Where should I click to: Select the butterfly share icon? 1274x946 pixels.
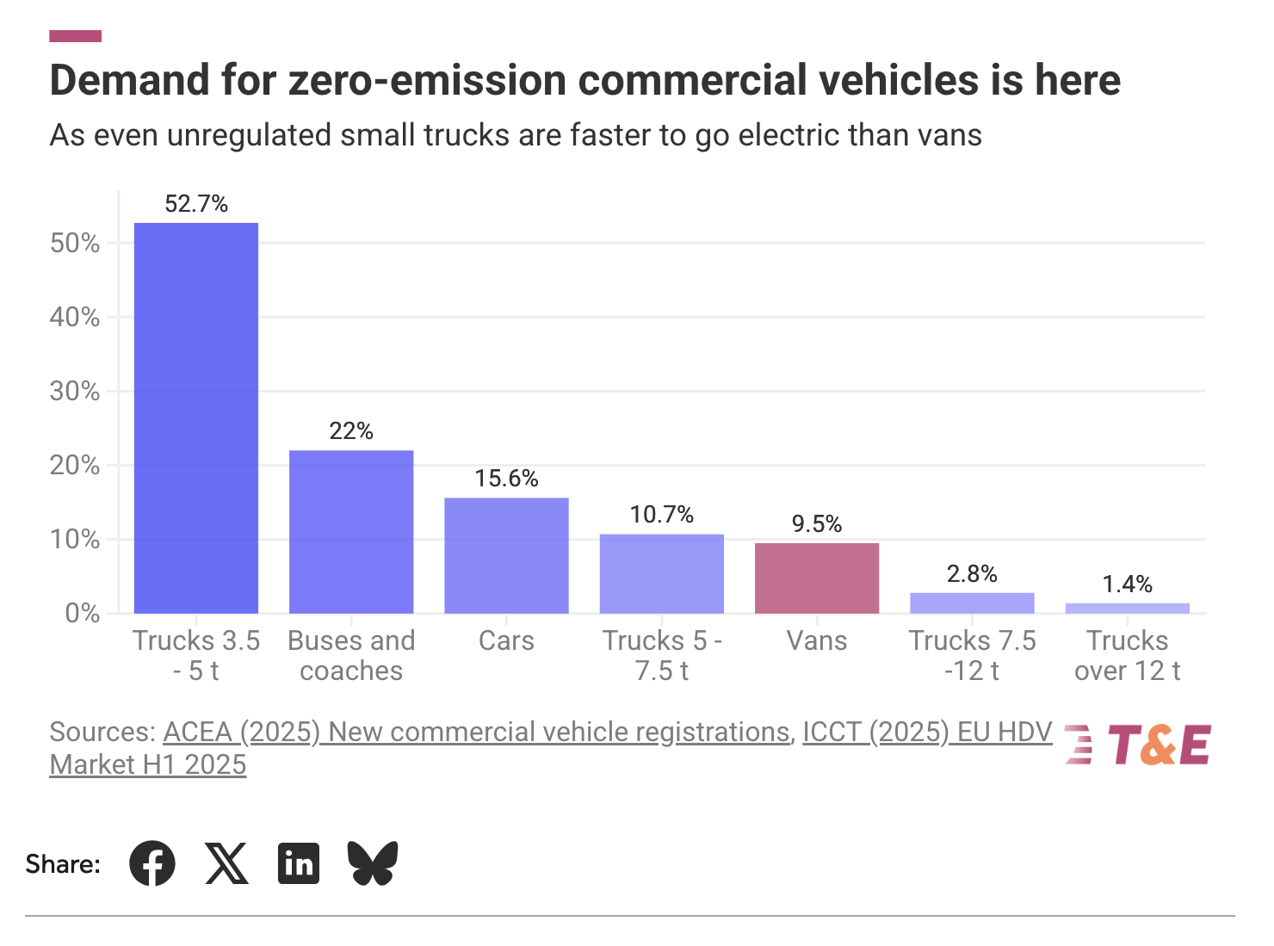coord(373,863)
